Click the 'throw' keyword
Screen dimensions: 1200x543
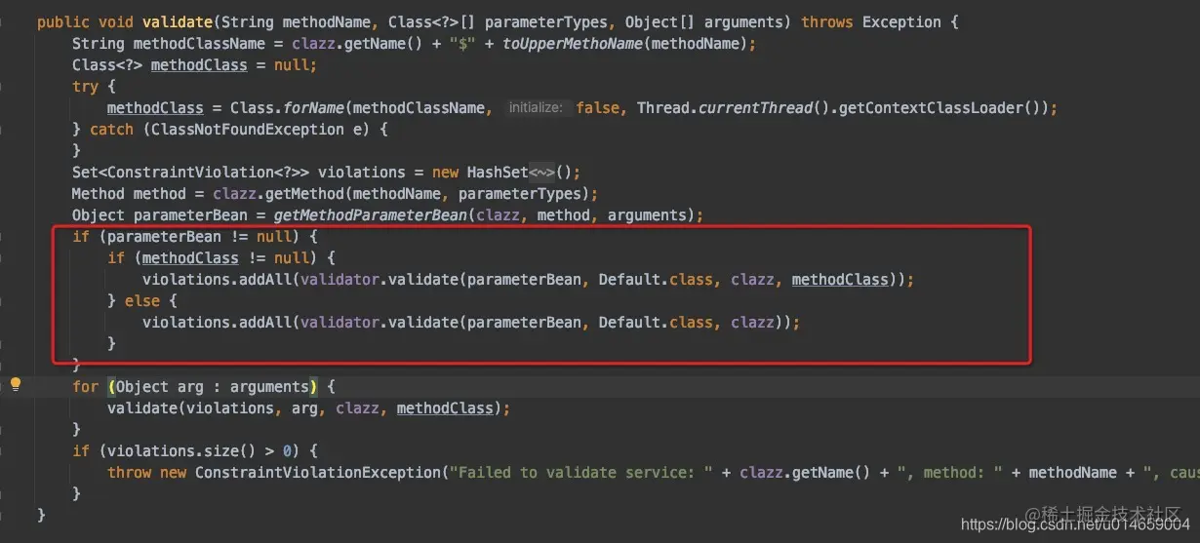pos(129,473)
